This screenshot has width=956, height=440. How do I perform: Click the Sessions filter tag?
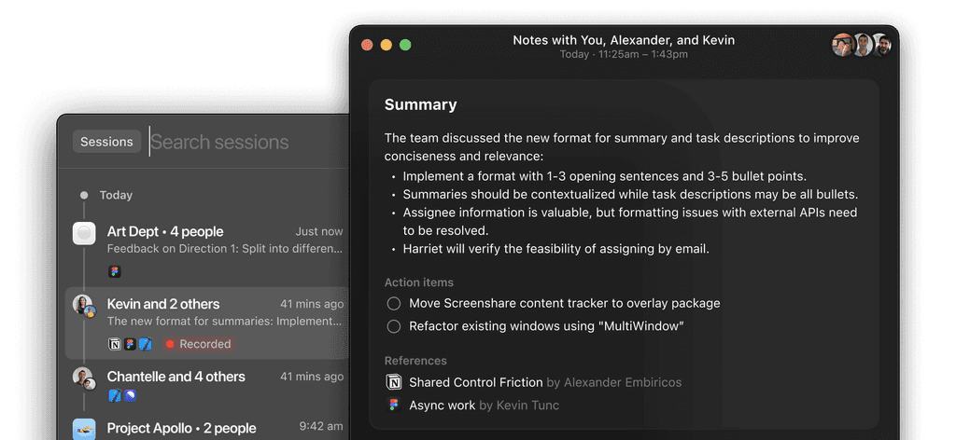106,142
